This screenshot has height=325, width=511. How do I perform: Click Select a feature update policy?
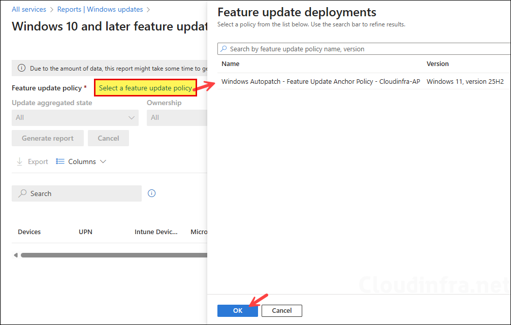(x=145, y=87)
